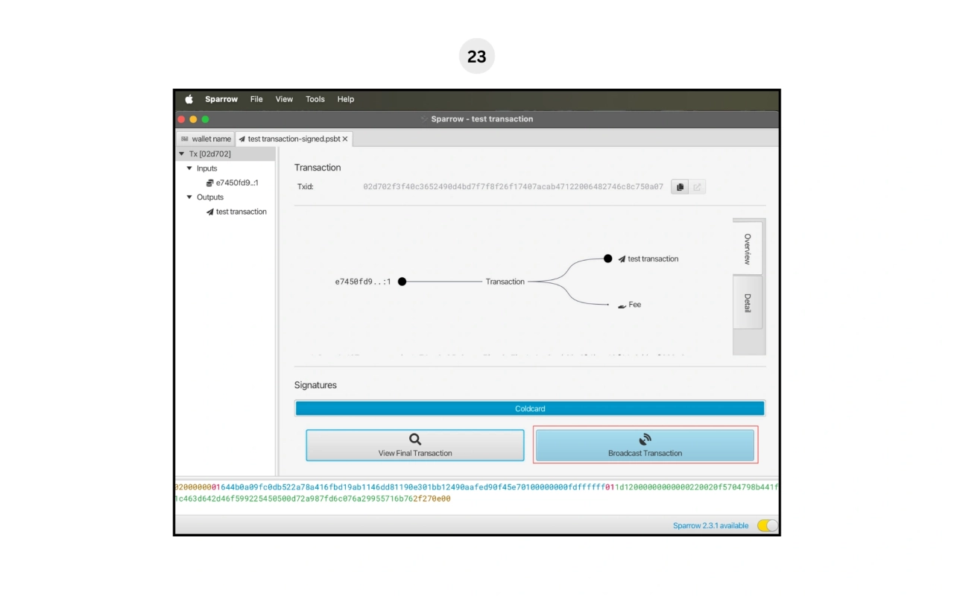Image resolution: width=954 pixels, height=596 pixels.
Task: Click the Sparrow 2.3.1 available link
Action: 711,526
